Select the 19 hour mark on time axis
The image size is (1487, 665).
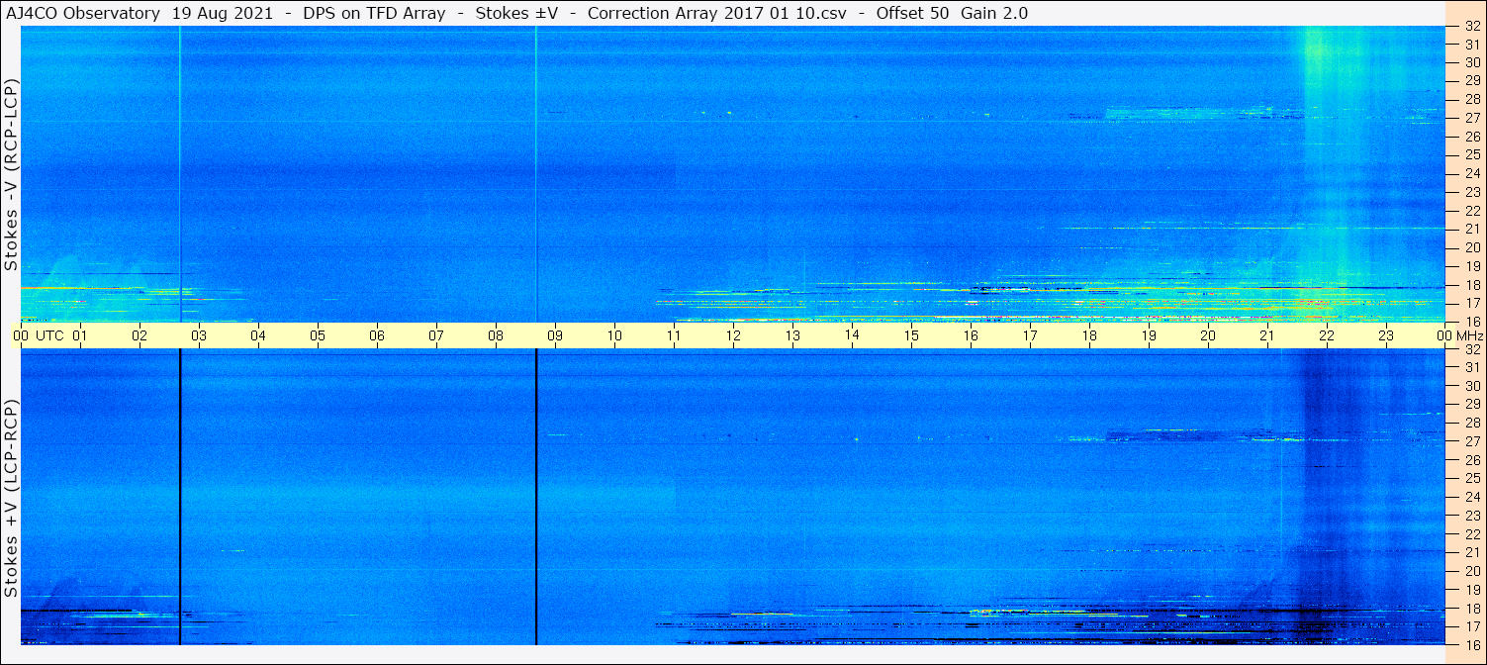click(x=1149, y=335)
